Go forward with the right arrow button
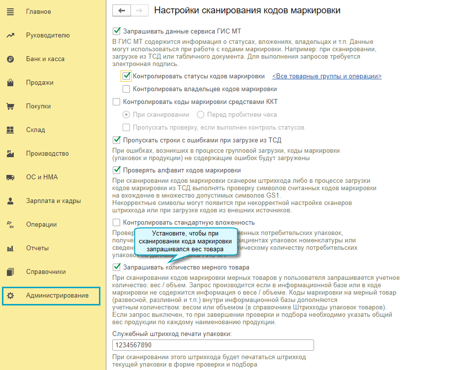Image resolution: width=476 pixels, height=370 pixels. pyautogui.click(x=139, y=11)
